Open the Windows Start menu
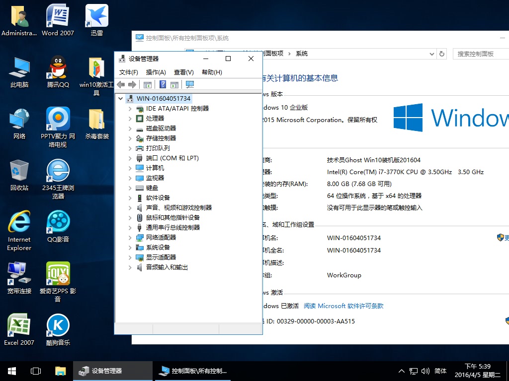The height and width of the screenshot is (381, 509). [x=12, y=371]
